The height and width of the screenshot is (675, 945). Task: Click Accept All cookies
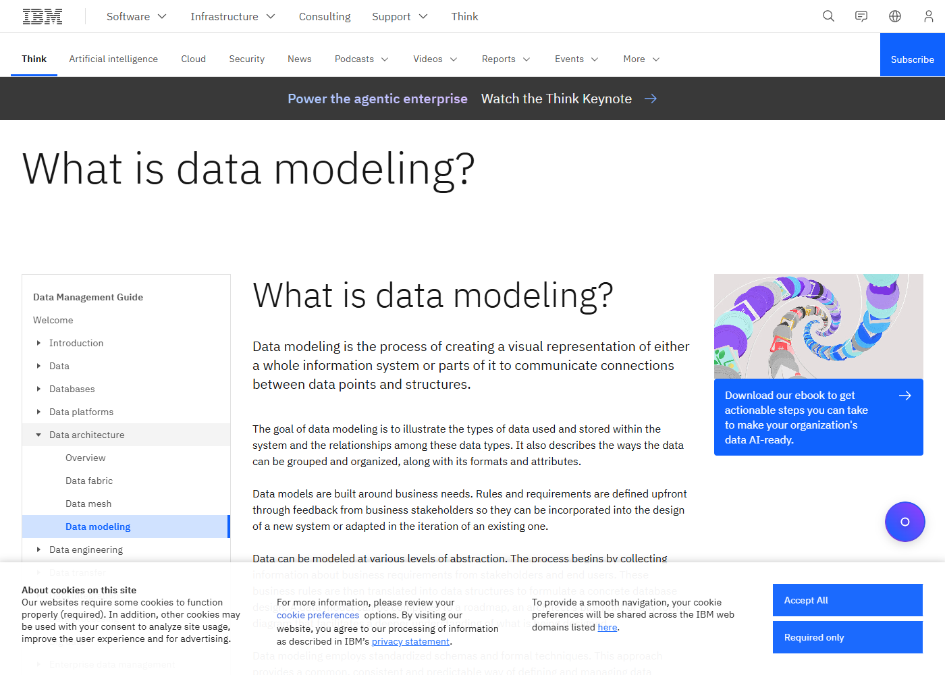click(x=848, y=600)
